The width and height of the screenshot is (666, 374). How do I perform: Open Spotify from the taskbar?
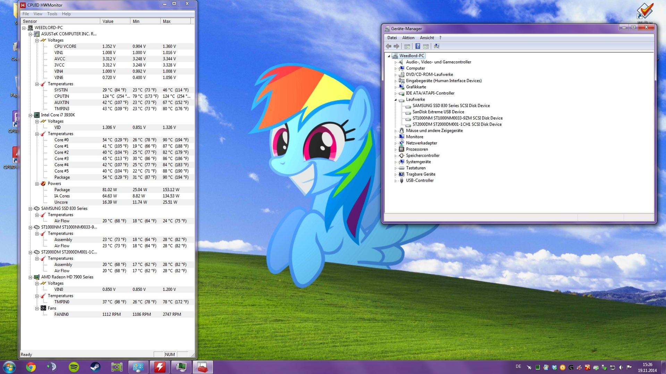[x=74, y=367]
